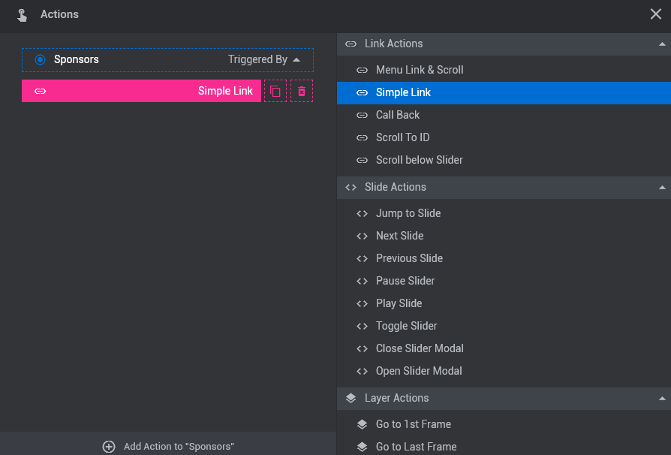Delete the Simple Link action
The image size is (671, 455).
tap(302, 91)
